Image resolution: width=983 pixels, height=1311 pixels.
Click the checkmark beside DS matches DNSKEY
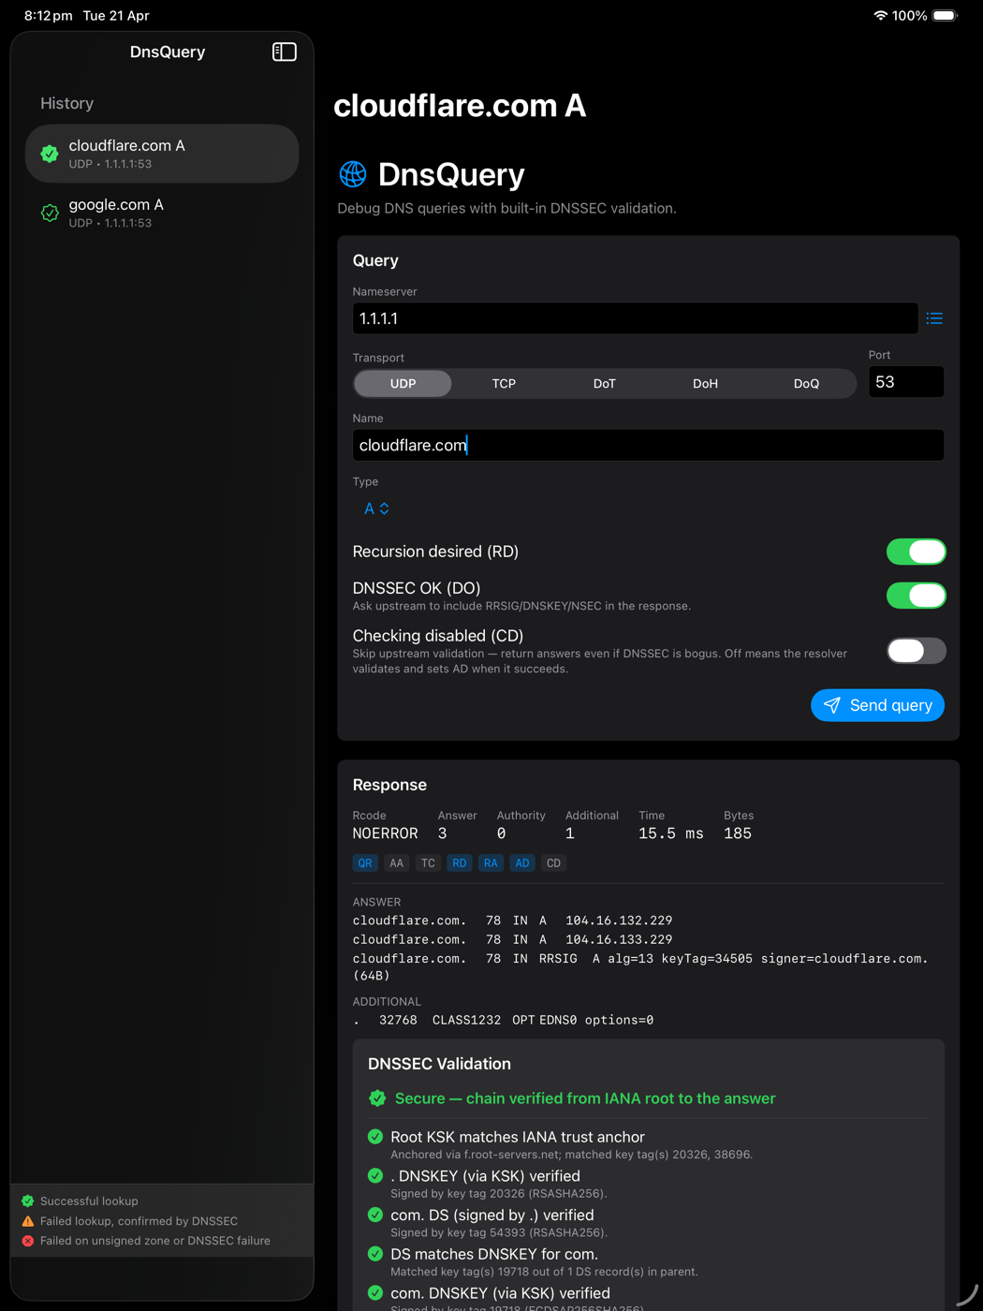[x=375, y=1254]
